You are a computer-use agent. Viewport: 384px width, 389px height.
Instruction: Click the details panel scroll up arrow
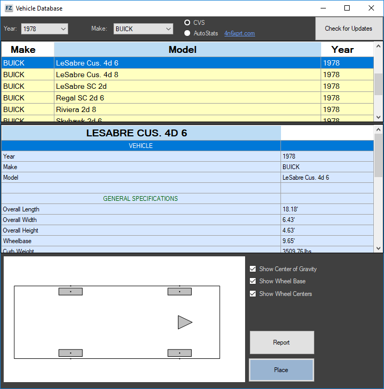tap(378, 129)
